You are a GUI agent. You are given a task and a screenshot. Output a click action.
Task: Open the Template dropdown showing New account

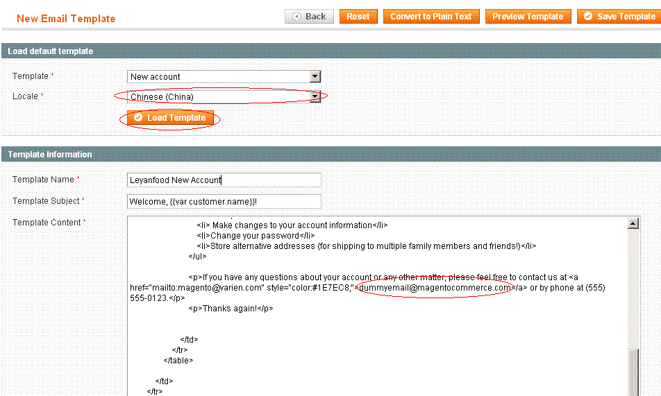pyautogui.click(x=224, y=77)
